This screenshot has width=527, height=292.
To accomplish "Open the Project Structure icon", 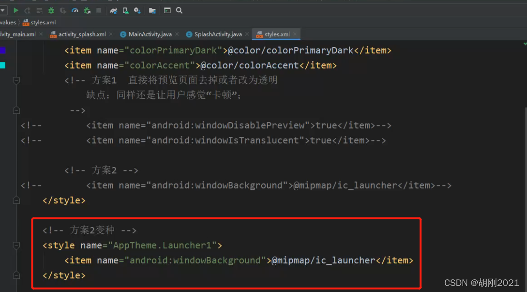I will pyautogui.click(x=152, y=10).
